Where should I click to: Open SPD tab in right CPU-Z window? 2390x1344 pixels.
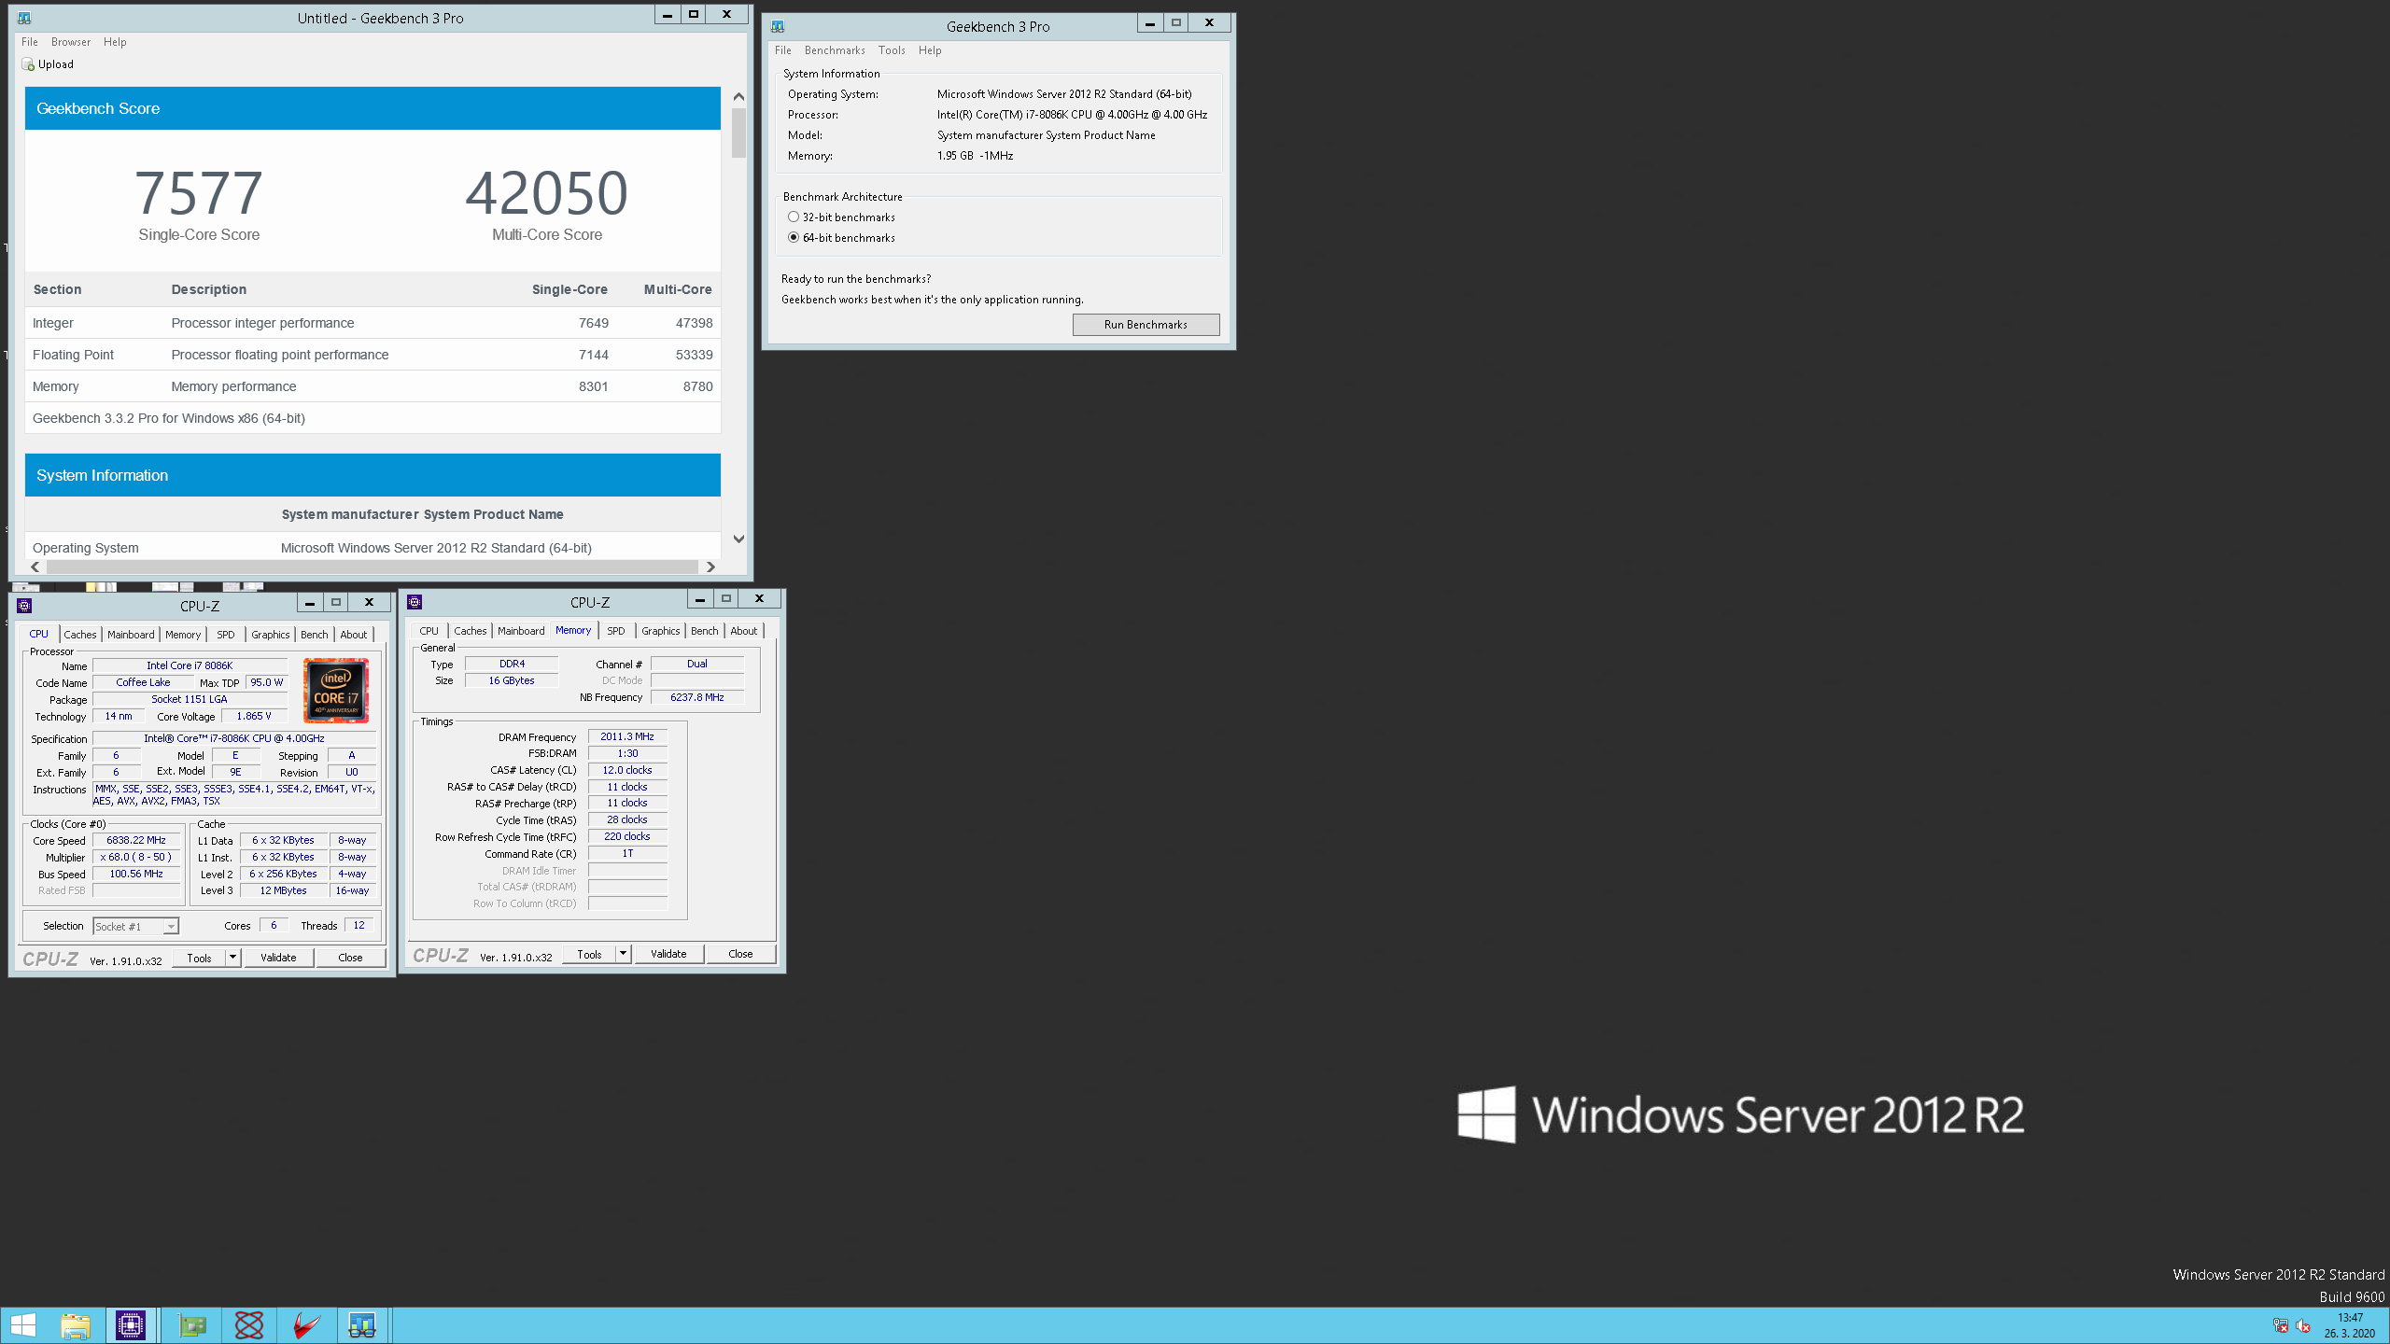click(x=616, y=631)
